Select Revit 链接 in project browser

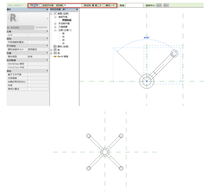click(63, 56)
